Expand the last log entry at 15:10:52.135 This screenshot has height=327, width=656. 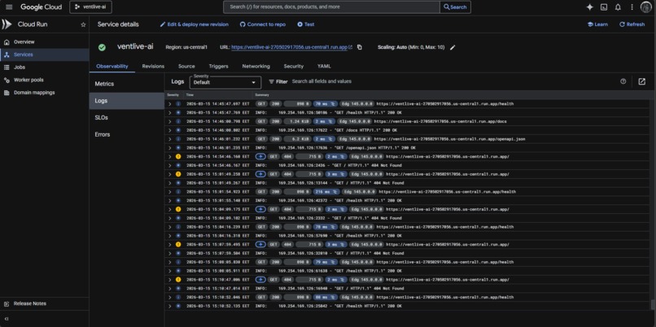(x=170, y=306)
